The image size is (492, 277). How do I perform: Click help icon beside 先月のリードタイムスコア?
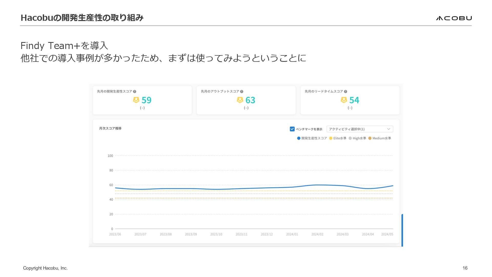coord(345,92)
